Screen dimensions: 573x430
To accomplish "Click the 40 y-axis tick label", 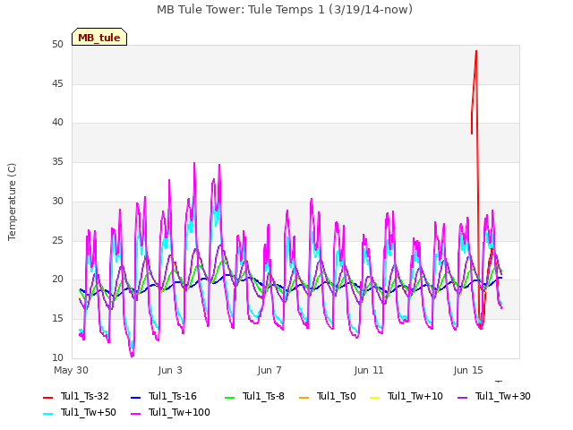I will 57,122.
